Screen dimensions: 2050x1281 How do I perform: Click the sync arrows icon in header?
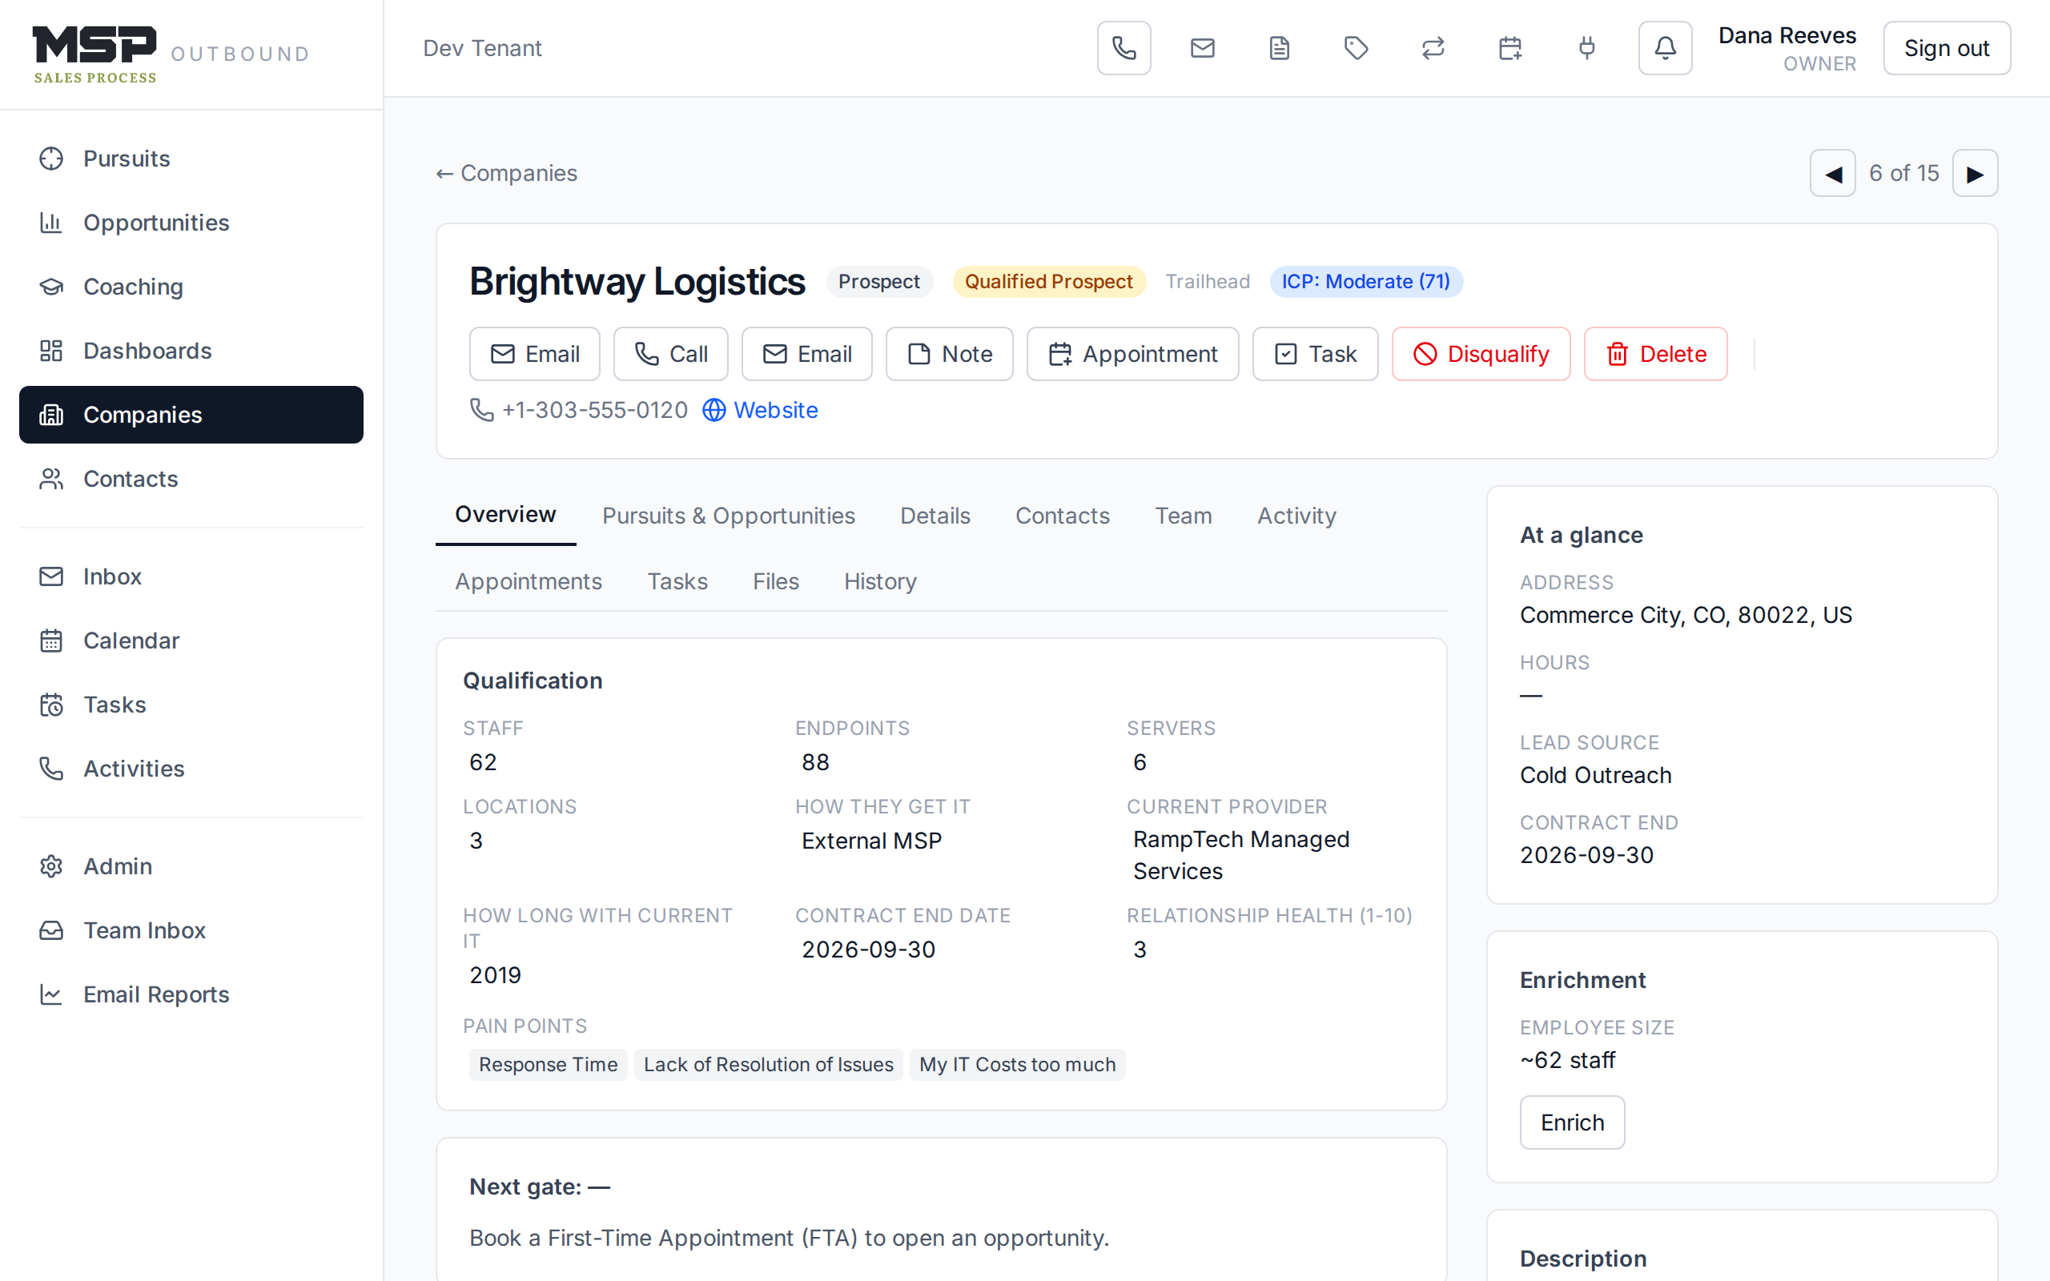point(1433,48)
